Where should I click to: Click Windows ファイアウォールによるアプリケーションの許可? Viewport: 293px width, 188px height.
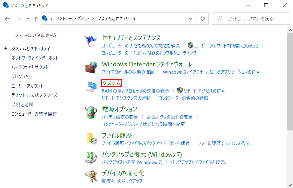coord(212,72)
